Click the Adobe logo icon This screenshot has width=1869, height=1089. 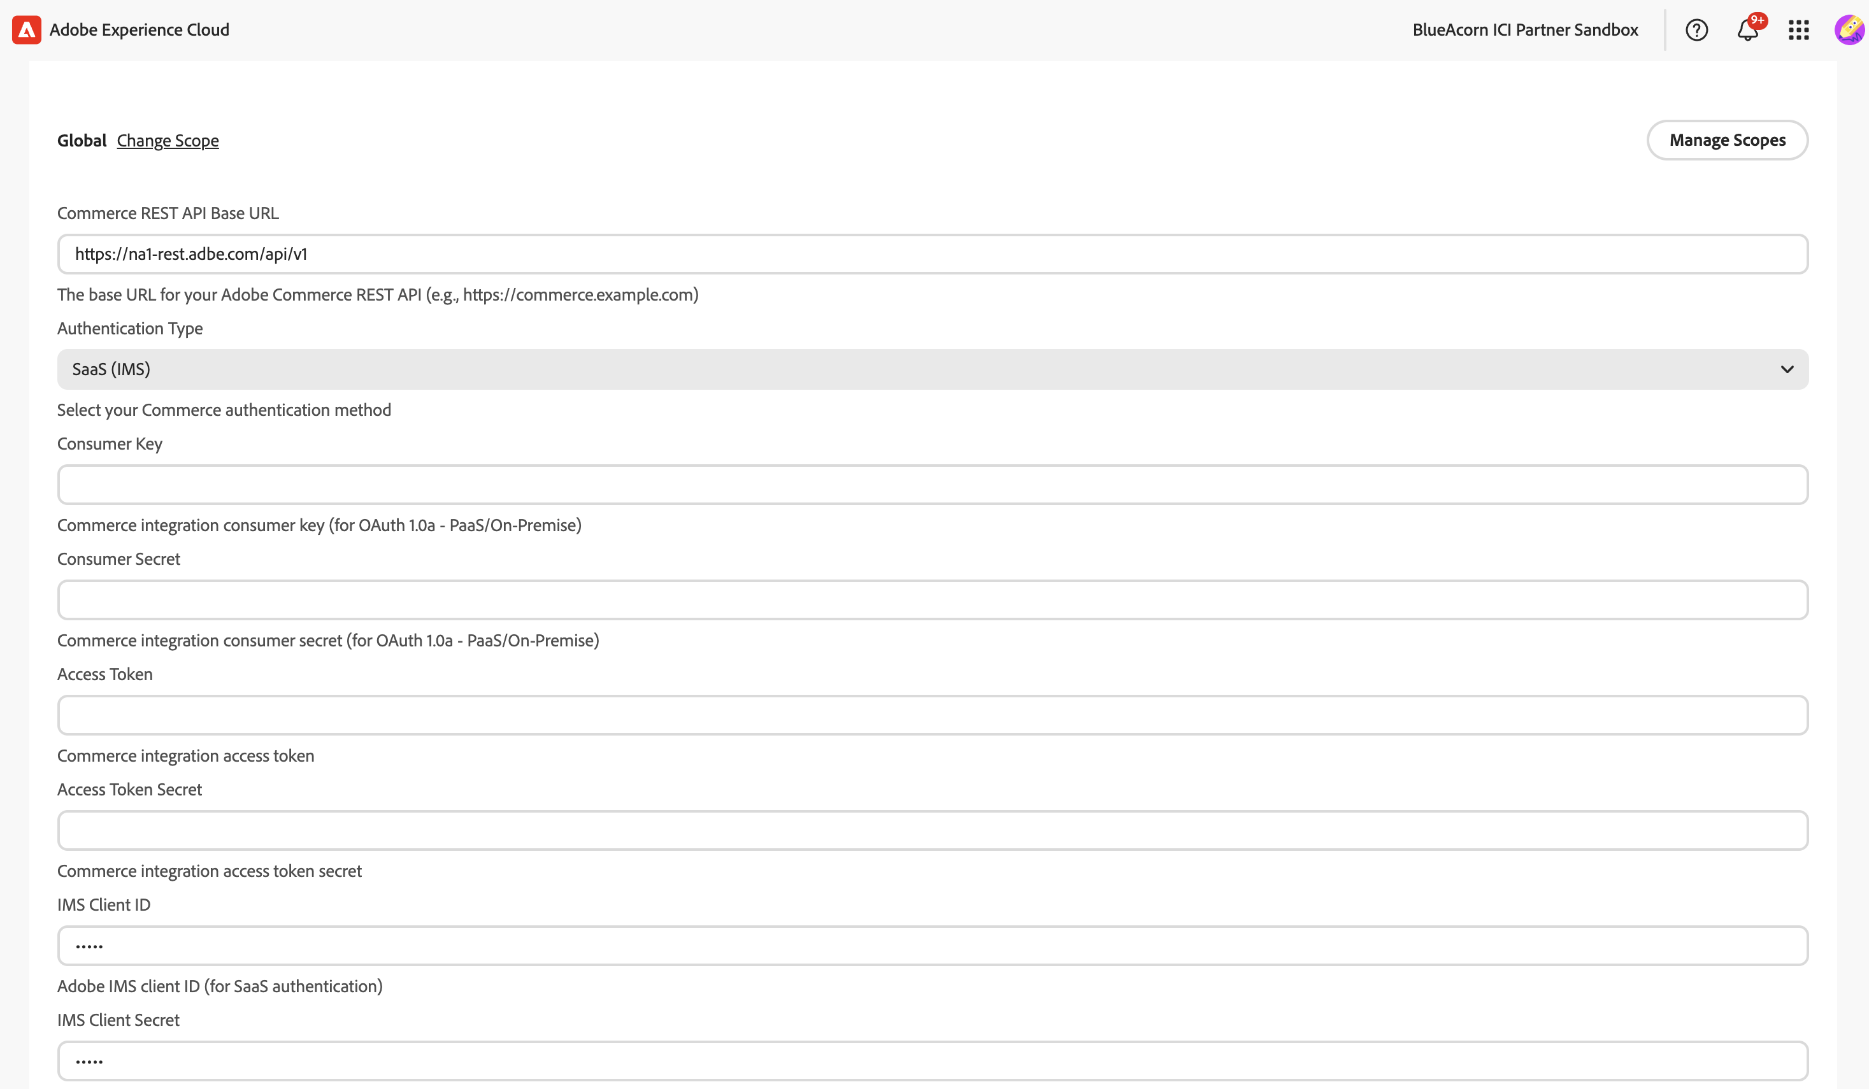tap(27, 30)
